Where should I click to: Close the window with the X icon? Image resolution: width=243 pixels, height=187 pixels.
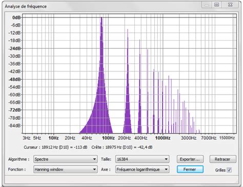coord(230,5)
